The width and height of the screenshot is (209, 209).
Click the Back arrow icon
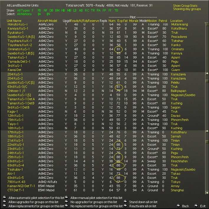(x=179, y=206)
